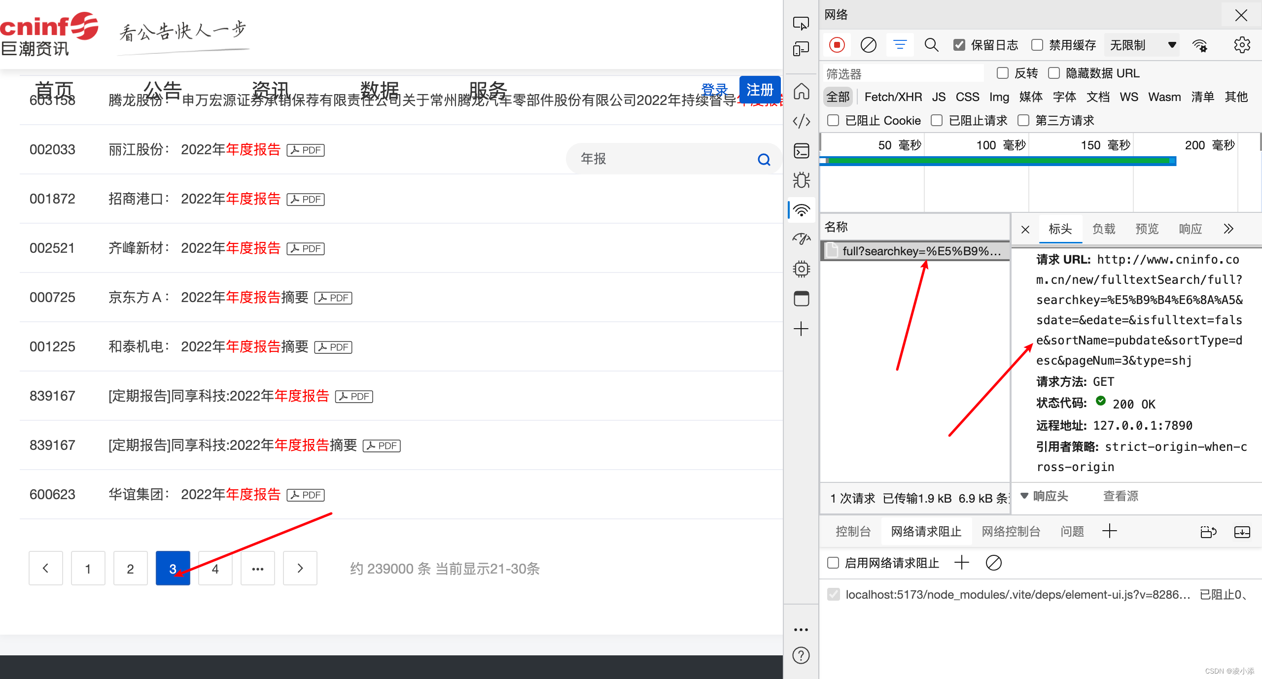Clear the network log with the clear icon
1262x679 pixels.
[x=868, y=45]
